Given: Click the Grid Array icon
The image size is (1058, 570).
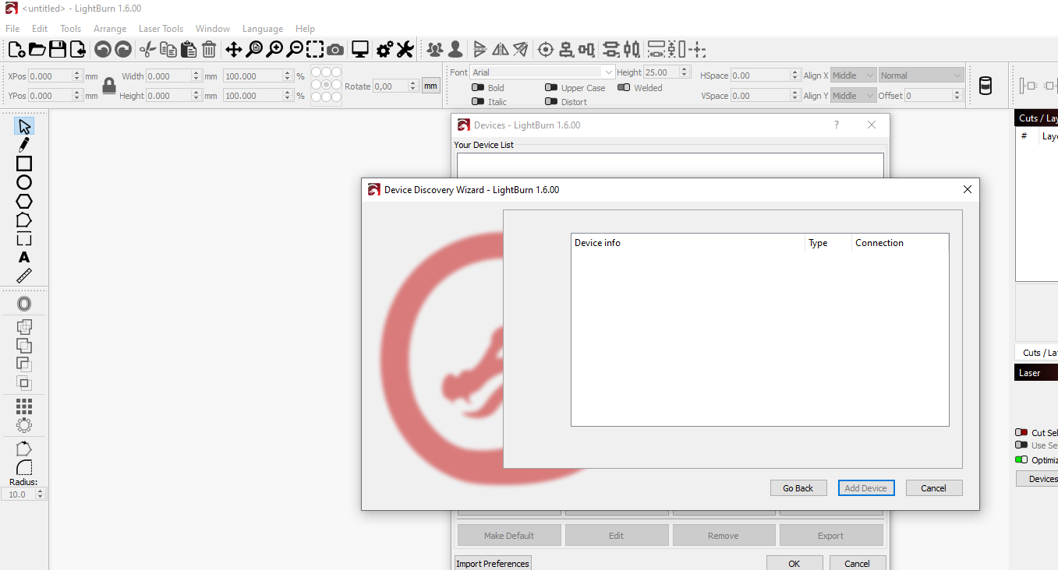Looking at the screenshot, I should click(24, 406).
